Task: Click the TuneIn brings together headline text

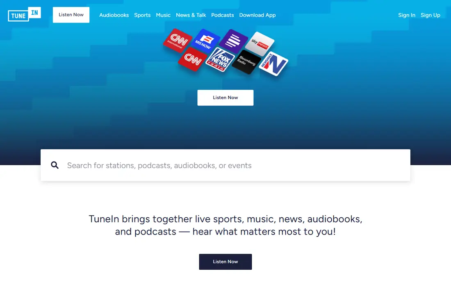Action: tap(225, 225)
